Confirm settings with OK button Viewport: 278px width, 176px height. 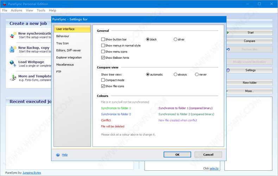pos(177,155)
